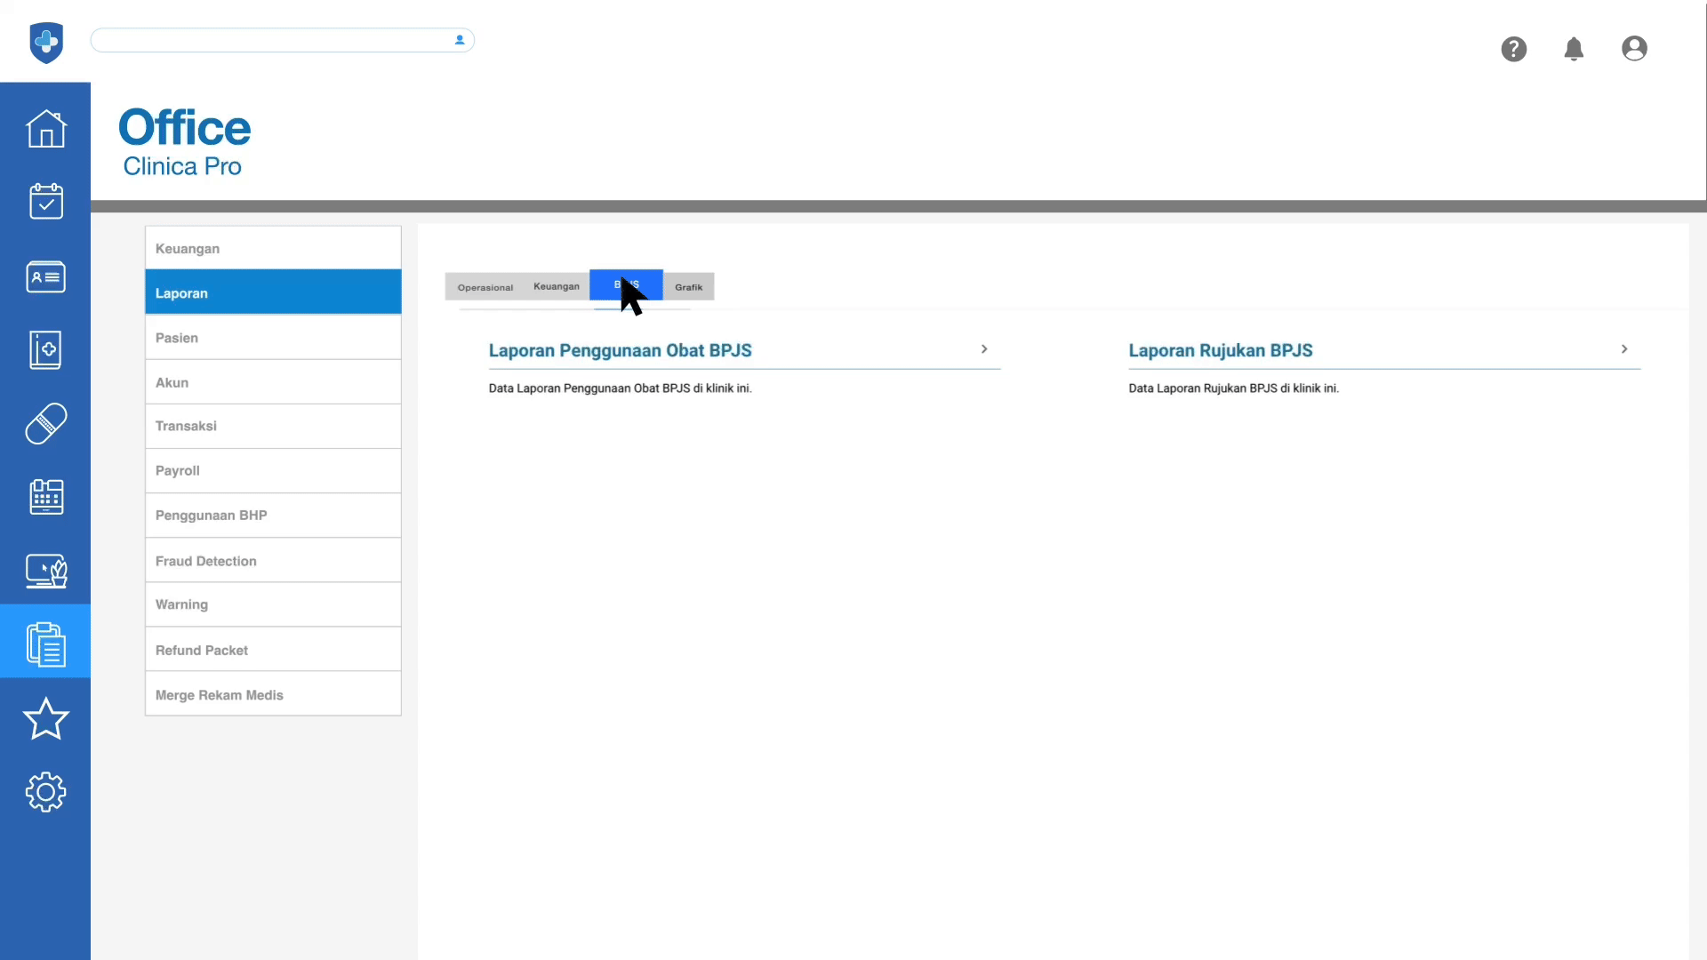Open the home icon in sidebar
This screenshot has width=1707, height=960.
pyautogui.click(x=45, y=129)
